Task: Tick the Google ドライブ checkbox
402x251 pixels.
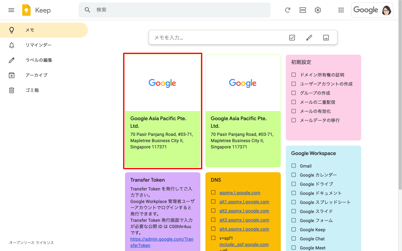Action: [294, 184]
